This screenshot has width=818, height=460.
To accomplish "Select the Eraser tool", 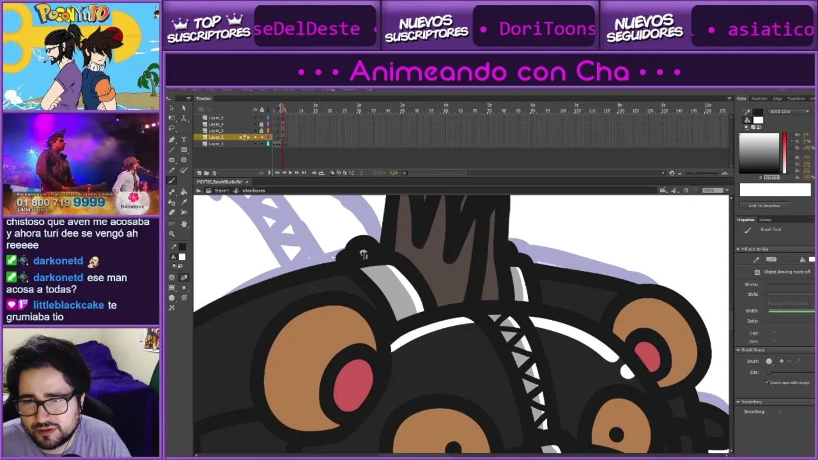I will [171, 212].
